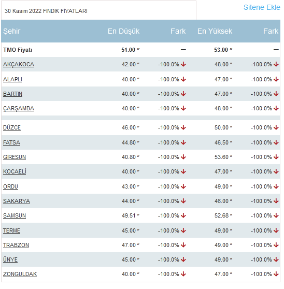The width and height of the screenshot is (284, 289).
Task: Click the BARTIN city link
Action: pyautogui.click(x=13, y=94)
